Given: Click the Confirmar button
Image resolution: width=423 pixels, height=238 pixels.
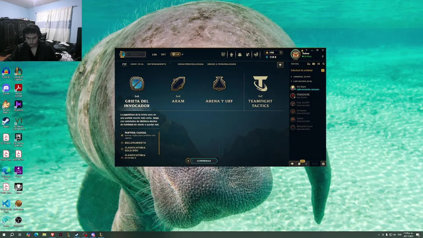Looking at the screenshot, I should (204, 161).
